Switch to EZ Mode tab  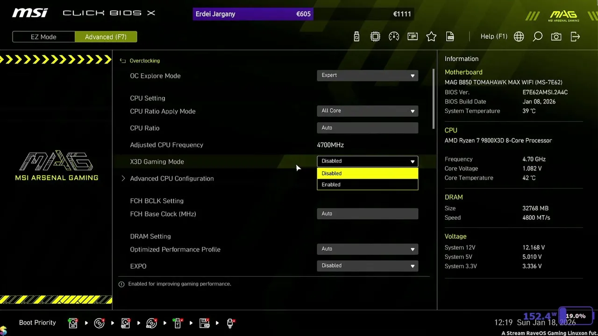click(x=43, y=37)
